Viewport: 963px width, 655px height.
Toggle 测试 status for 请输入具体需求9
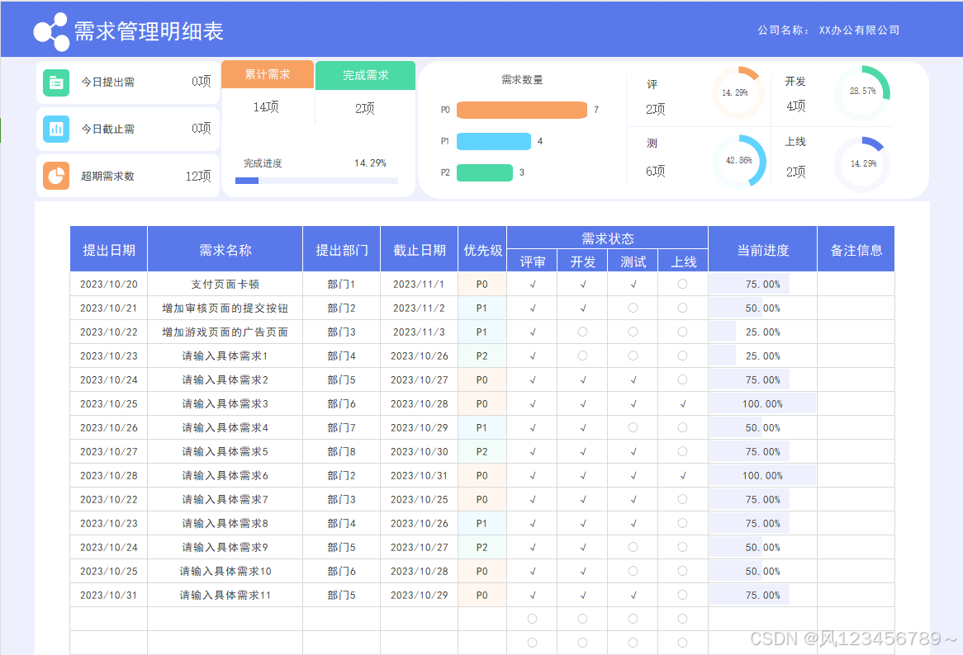coord(633,547)
